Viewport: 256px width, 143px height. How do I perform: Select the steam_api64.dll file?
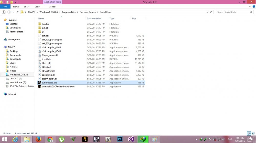pos(49,79)
